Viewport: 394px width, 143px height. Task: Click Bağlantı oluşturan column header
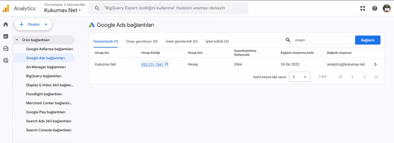pyautogui.click(x=339, y=53)
